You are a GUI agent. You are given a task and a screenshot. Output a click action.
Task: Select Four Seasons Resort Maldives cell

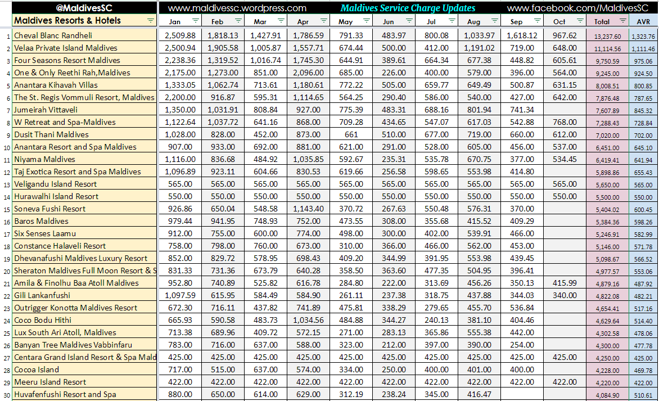pyautogui.click(x=84, y=60)
